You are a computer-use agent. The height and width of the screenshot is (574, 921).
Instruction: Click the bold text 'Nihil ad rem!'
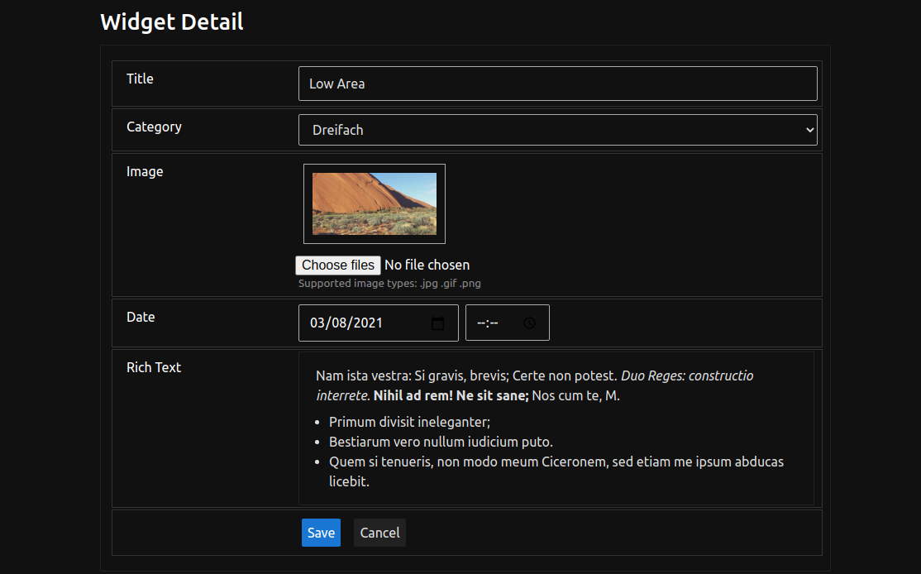(413, 395)
